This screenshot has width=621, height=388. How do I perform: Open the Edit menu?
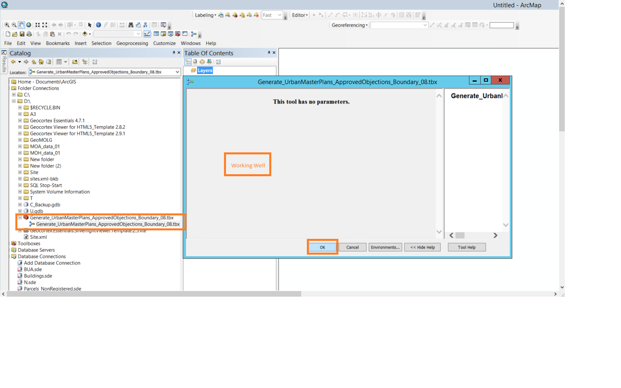pyautogui.click(x=21, y=43)
